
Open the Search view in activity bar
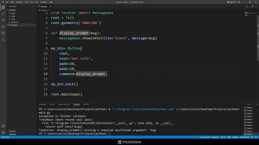3,14
